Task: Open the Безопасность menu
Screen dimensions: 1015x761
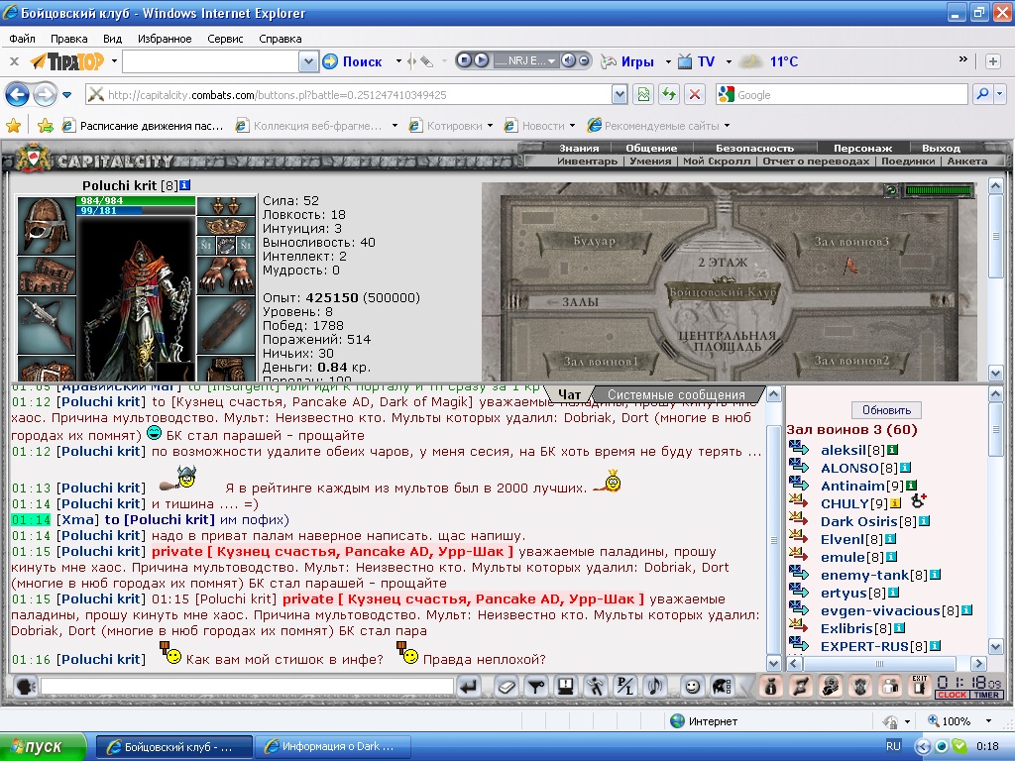Action: tap(754, 149)
